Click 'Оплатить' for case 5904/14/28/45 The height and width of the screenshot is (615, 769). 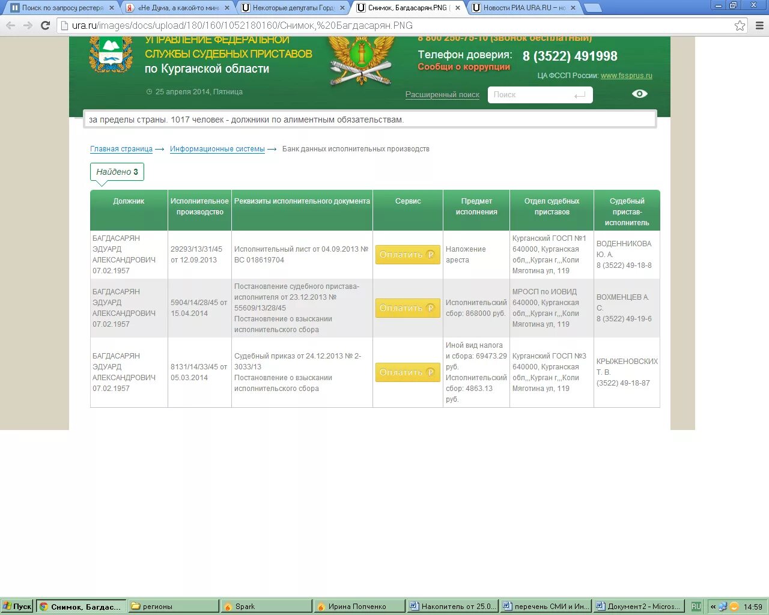tap(408, 308)
